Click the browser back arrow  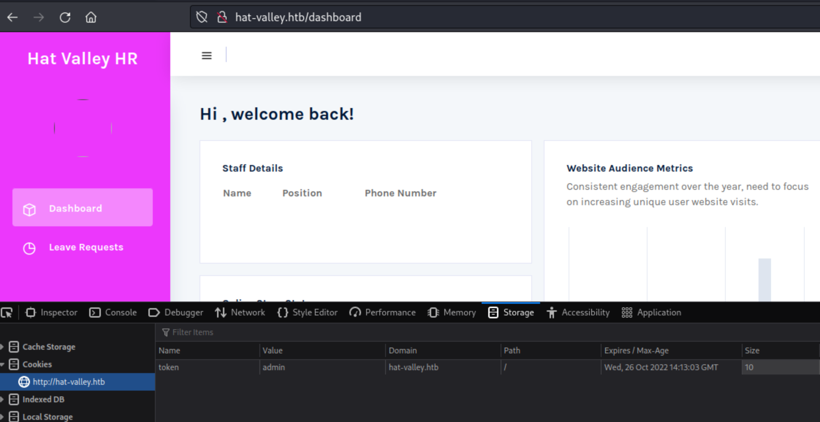[12, 17]
